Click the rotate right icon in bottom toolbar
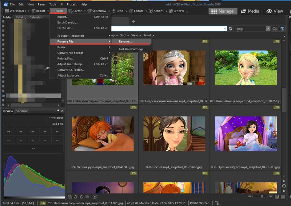This screenshot has width=291, height=206. [x=81, y=197]
